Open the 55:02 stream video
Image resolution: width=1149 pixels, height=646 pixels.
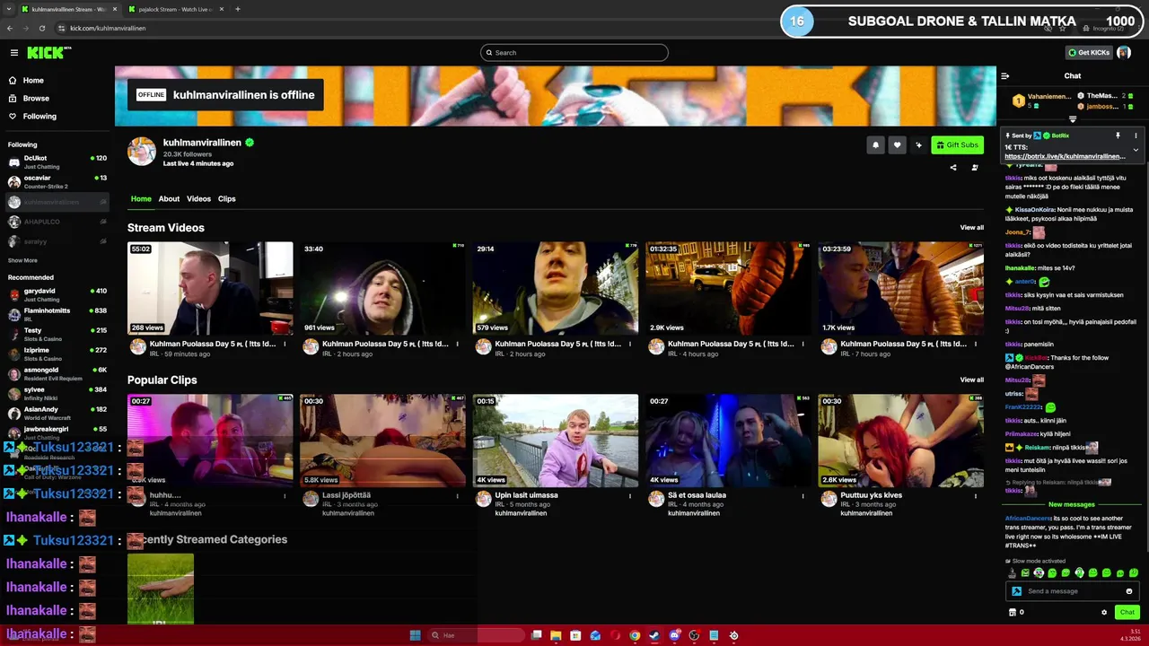(210, 288)
